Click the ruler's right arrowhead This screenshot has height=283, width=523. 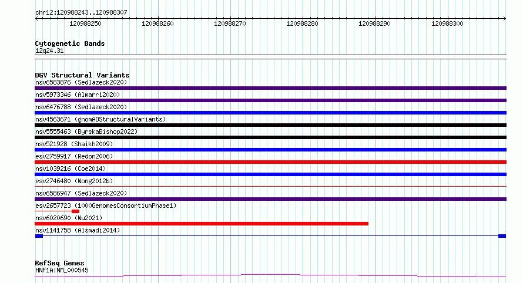coord(504,19)
